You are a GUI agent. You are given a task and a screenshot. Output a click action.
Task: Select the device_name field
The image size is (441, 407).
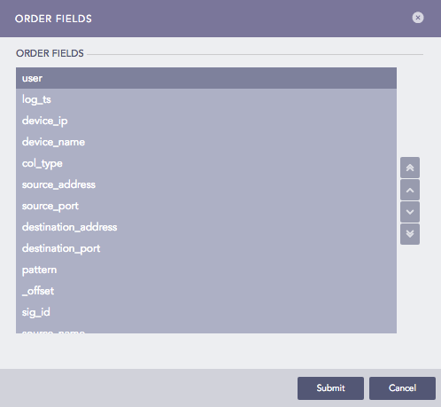pyautogui.click(x=206, y=142)
